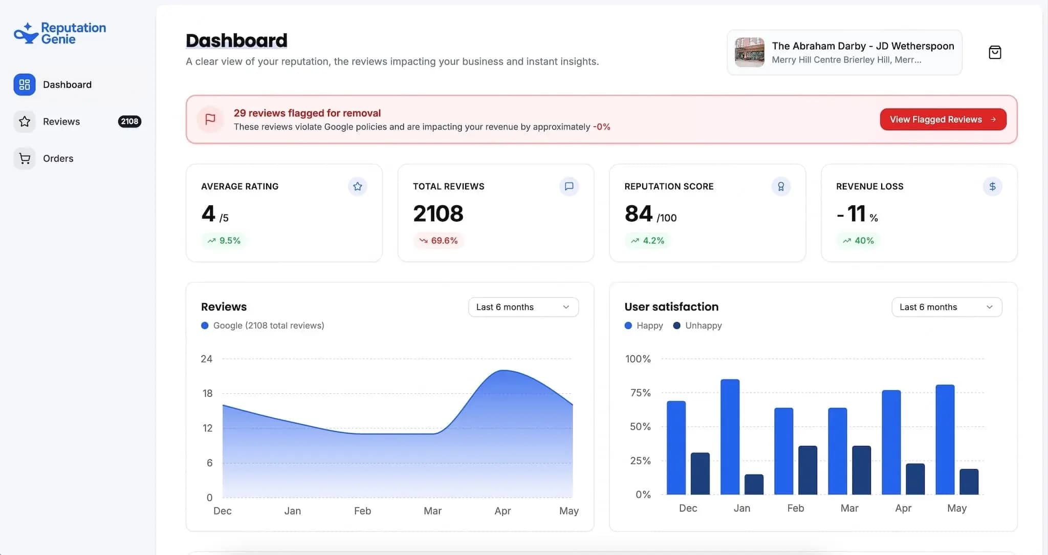Open the Last 6 months dropdown for User satisfaction

pos(946,307)
